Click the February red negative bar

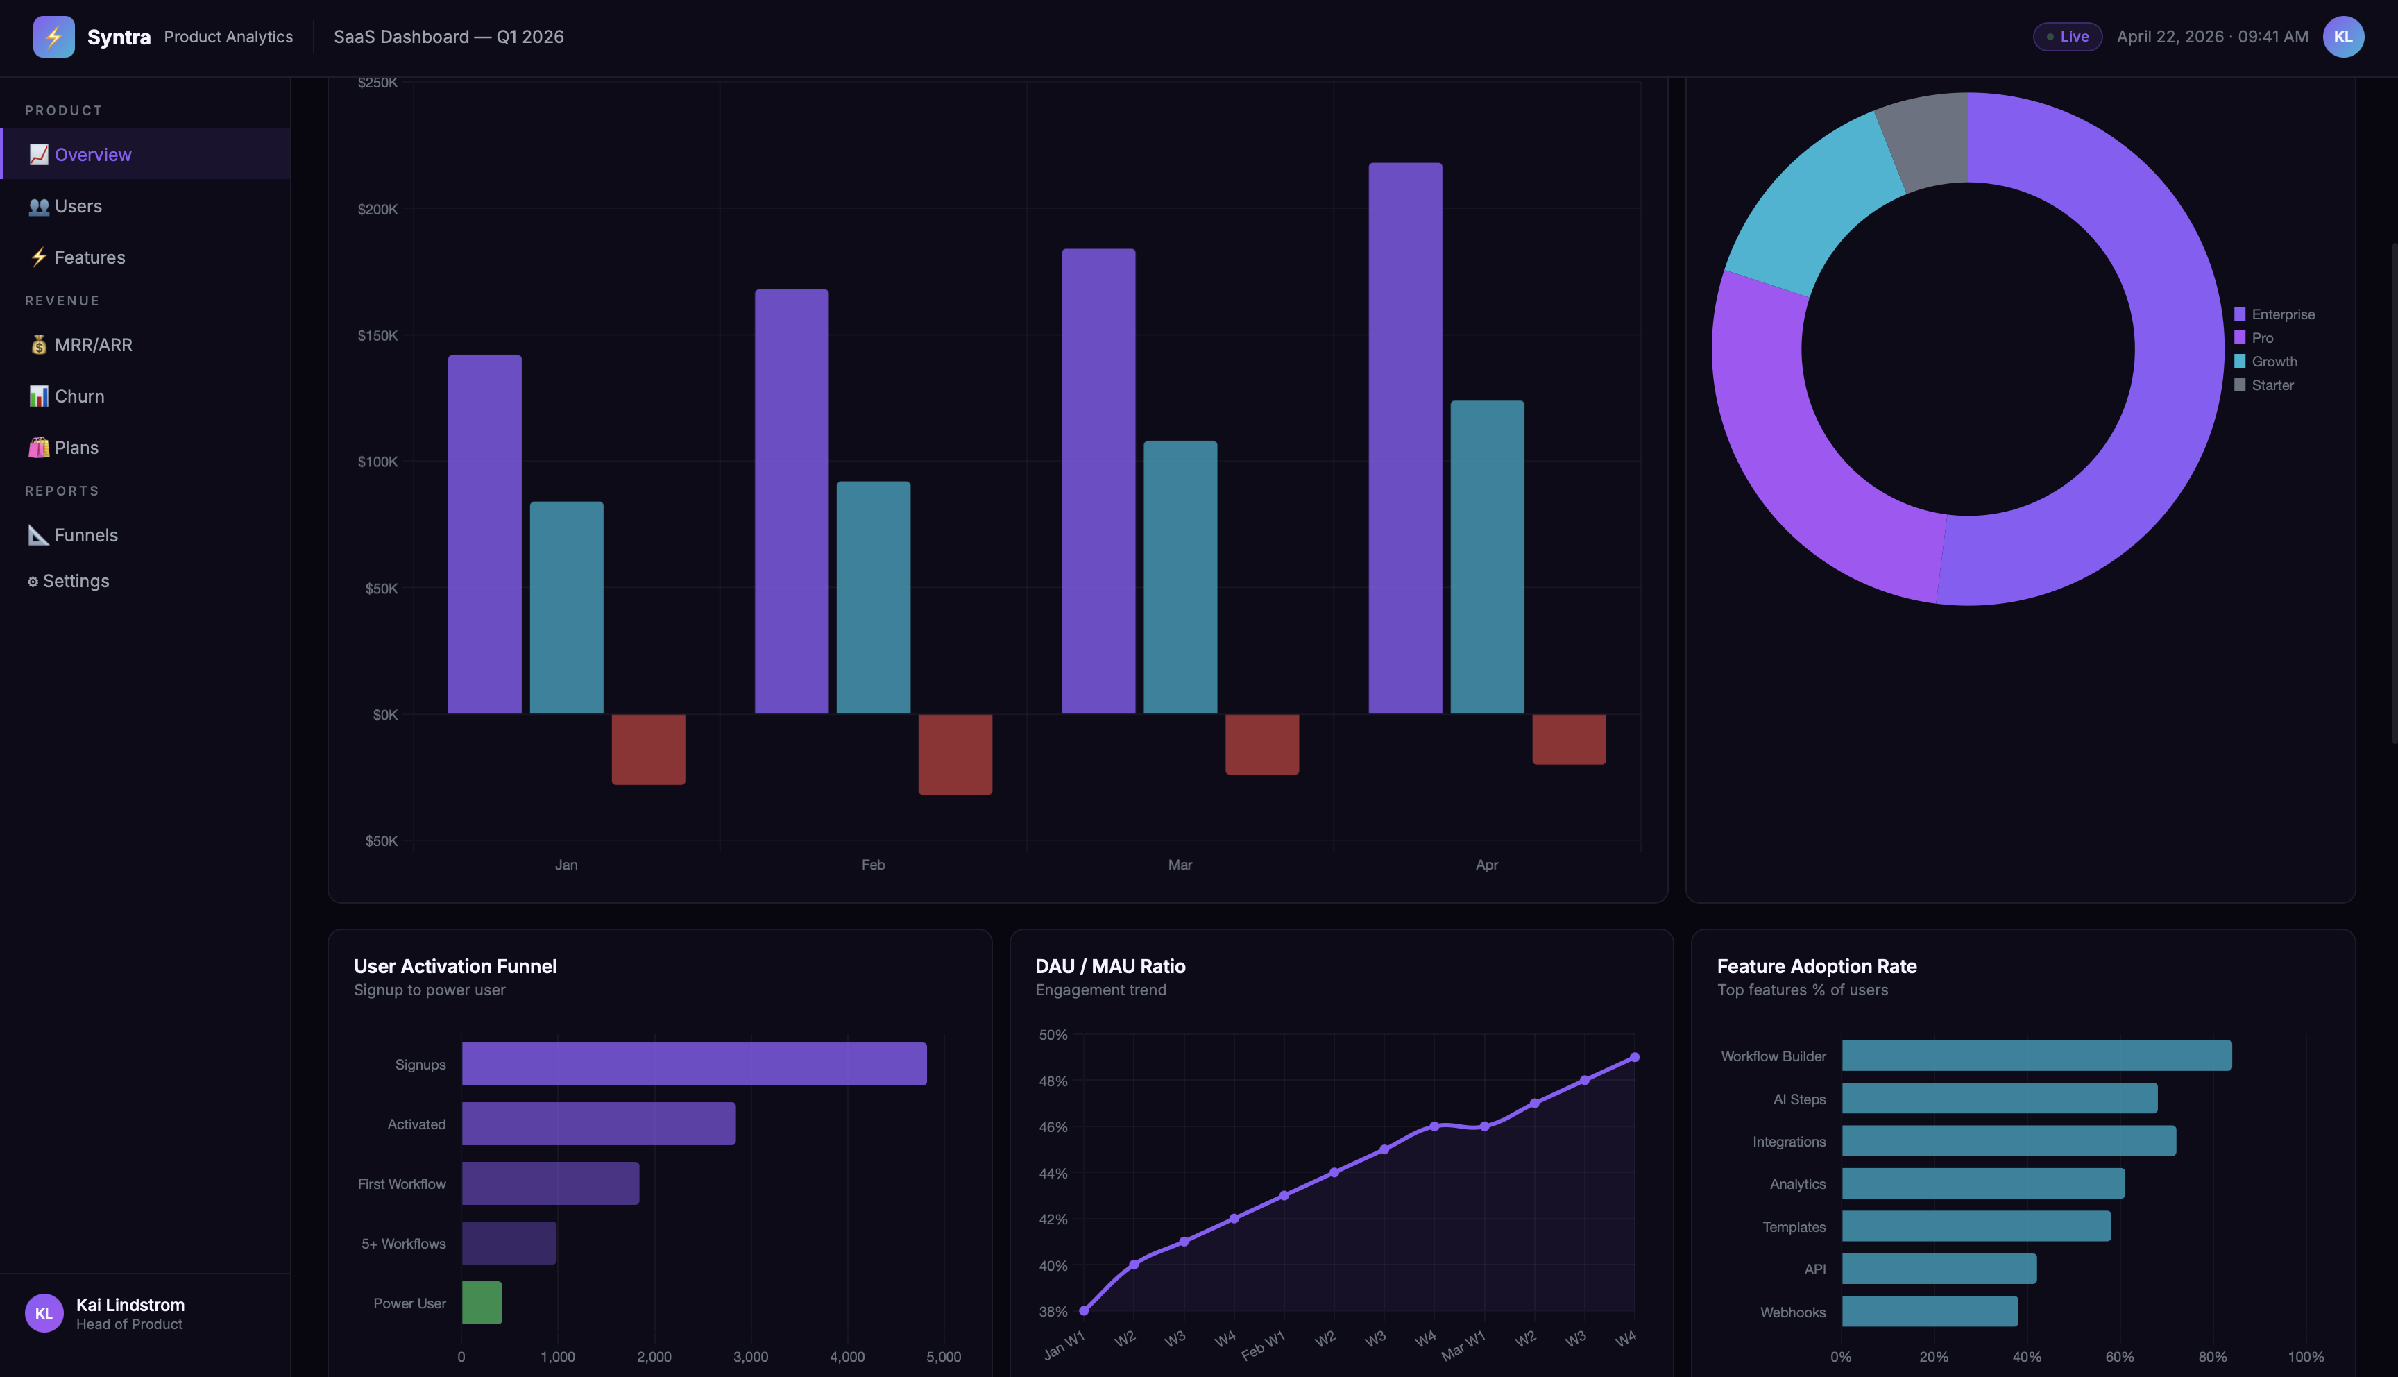(x=955, y=754)
